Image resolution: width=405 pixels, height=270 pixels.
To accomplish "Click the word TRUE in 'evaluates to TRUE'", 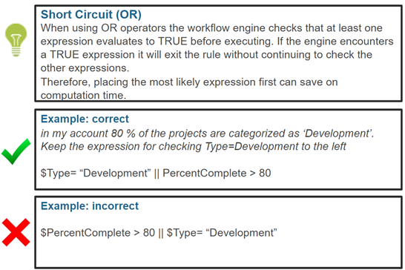I will 173,42.
